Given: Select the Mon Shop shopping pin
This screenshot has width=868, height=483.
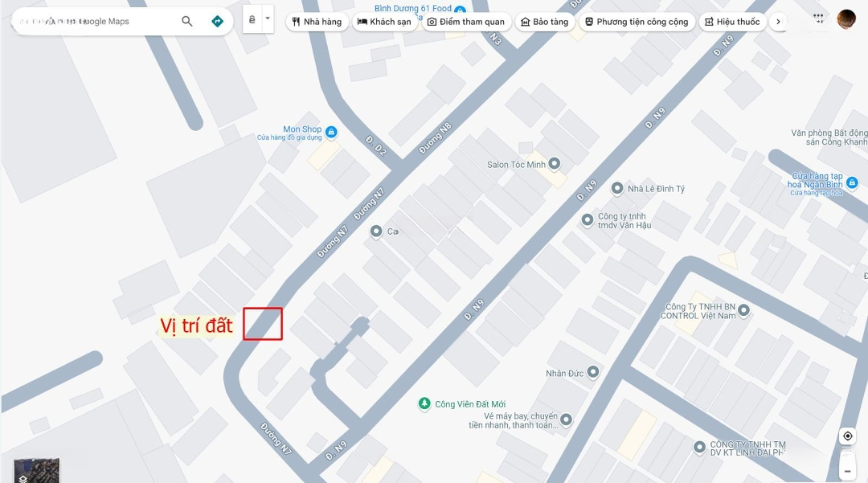Looking at the screenshot, I should coord(331,133).
